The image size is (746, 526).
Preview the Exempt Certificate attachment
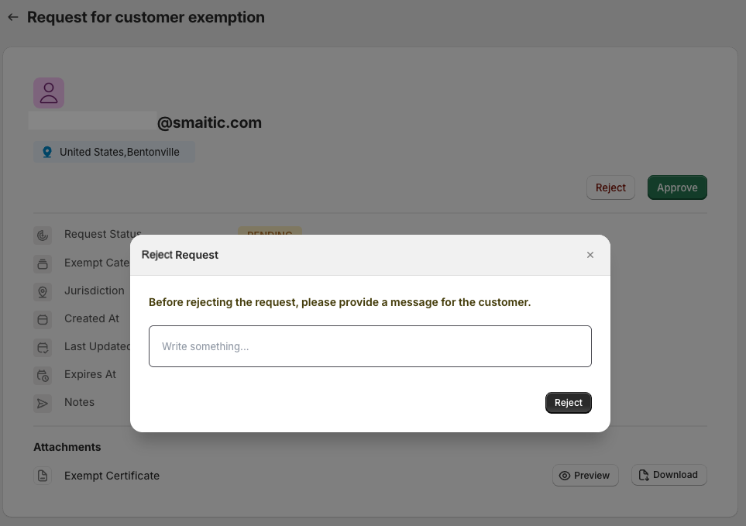click(585, 475)
